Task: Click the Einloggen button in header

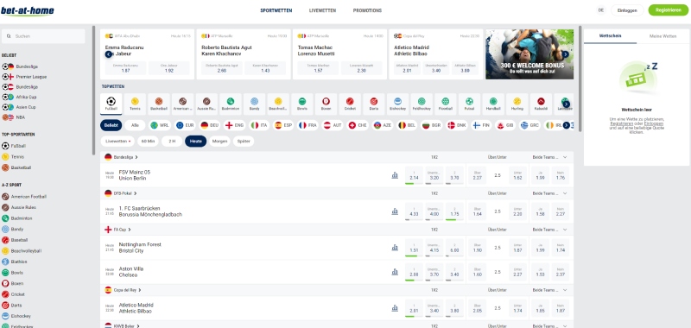Action: tap(627, 10)
